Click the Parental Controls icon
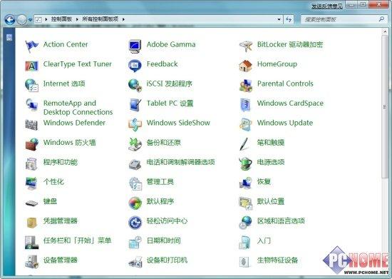Image resolution: width=392 pixels, height=279 pixels. click(x=246, y=86)
